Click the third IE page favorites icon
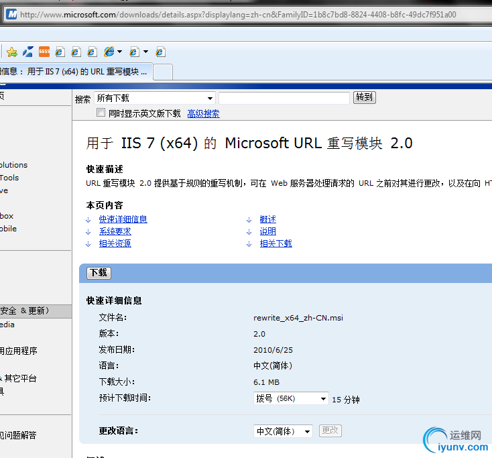 pyautogui.click(x=92, y=52)
